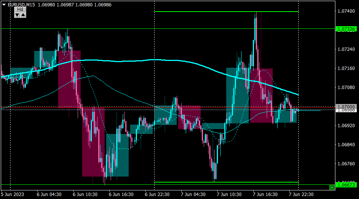The width and height of the screenshot is (359, 199).
Task: Click the green minus collapse button
Action: 332,187
